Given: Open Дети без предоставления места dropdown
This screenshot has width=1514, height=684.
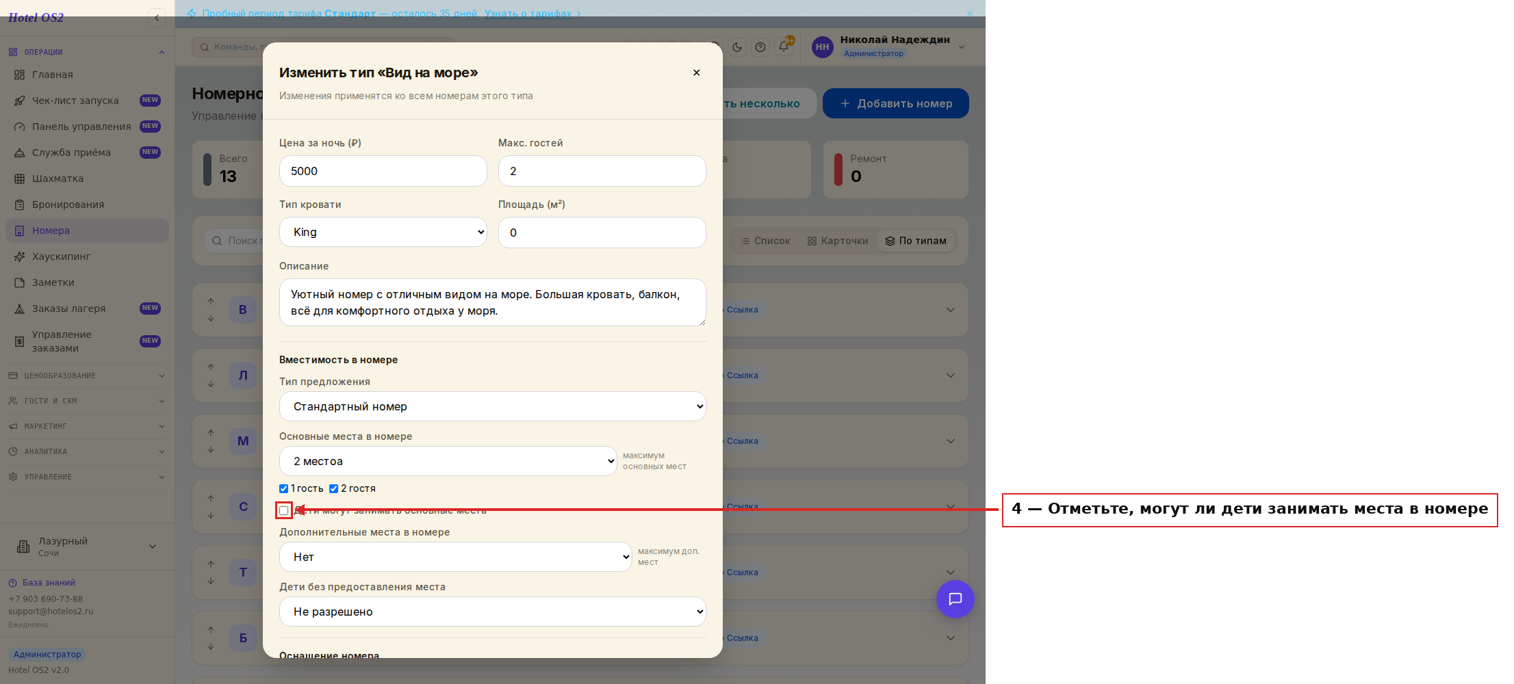Looking at the screenshot, I should point(493,611).
